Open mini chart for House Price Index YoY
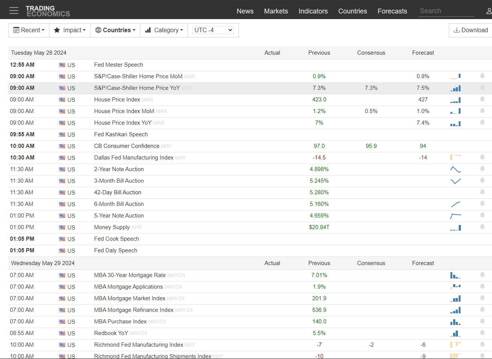The image size is (492, 359). [455, 123]
